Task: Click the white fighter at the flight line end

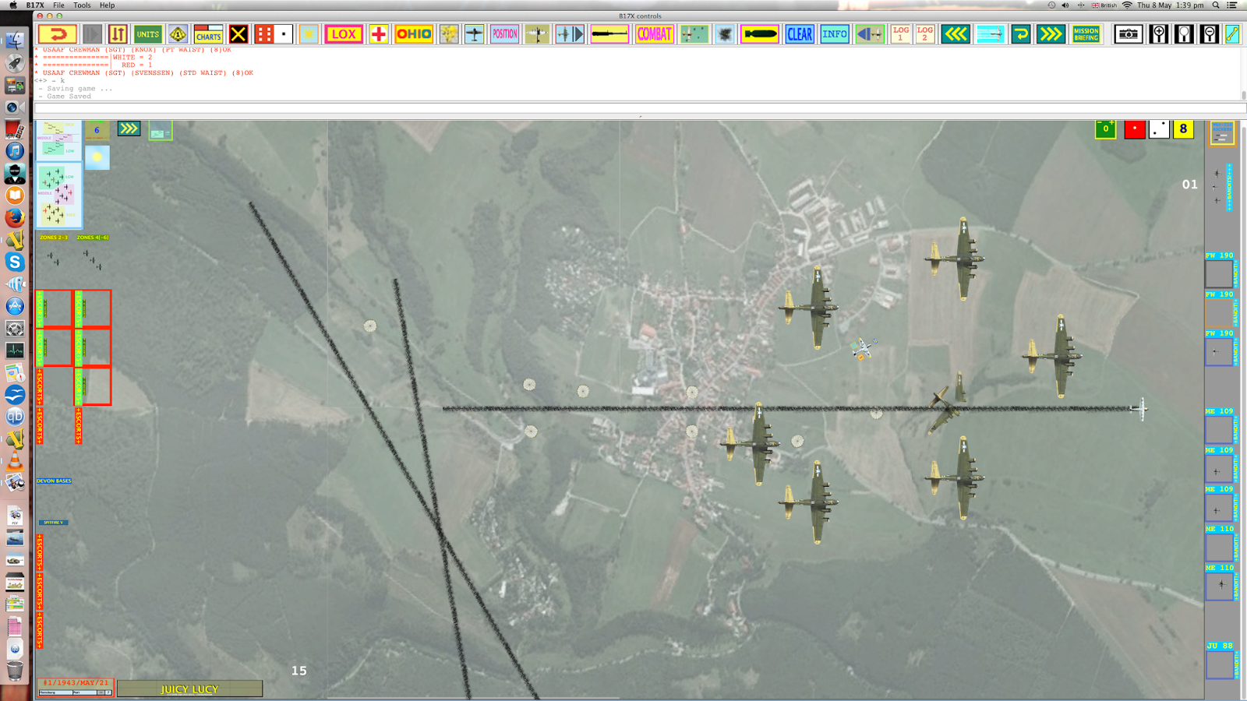Action: (x=1139, y=408)
